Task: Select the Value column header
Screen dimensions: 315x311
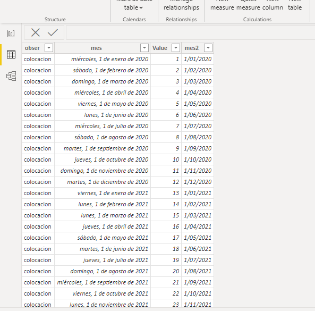Action: point(160,48)
